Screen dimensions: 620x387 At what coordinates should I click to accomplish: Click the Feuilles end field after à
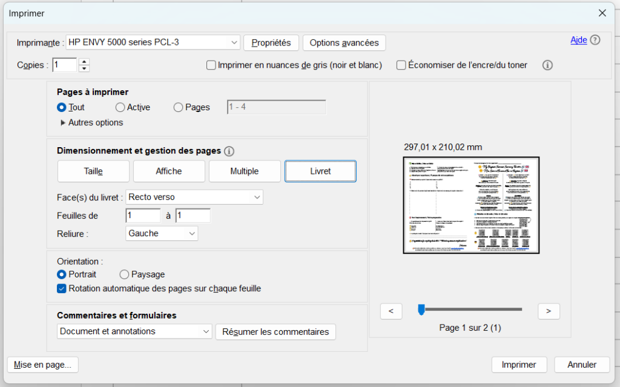193,216
